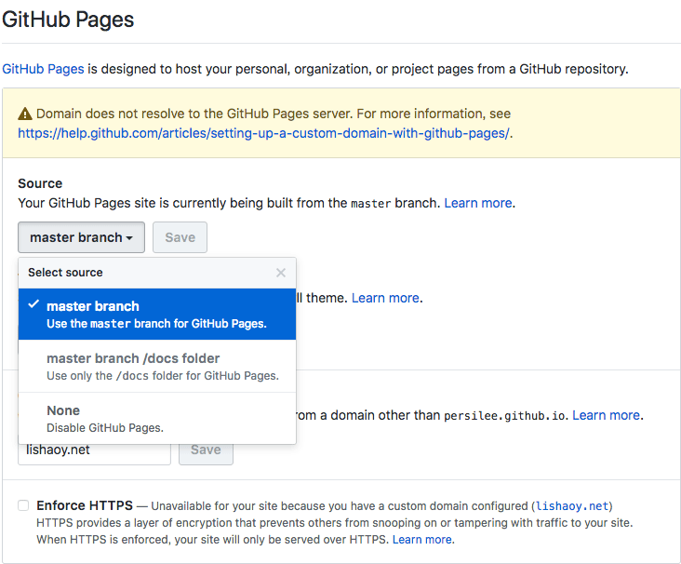Open the GitHub Pages link in the description

click(x=44, y=69)
